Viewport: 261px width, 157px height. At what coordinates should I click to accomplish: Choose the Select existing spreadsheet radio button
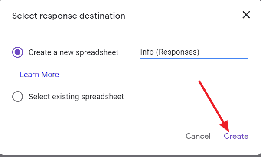point(17,97)
